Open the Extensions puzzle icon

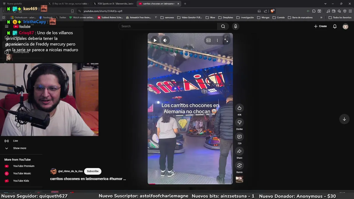point(314,11)
